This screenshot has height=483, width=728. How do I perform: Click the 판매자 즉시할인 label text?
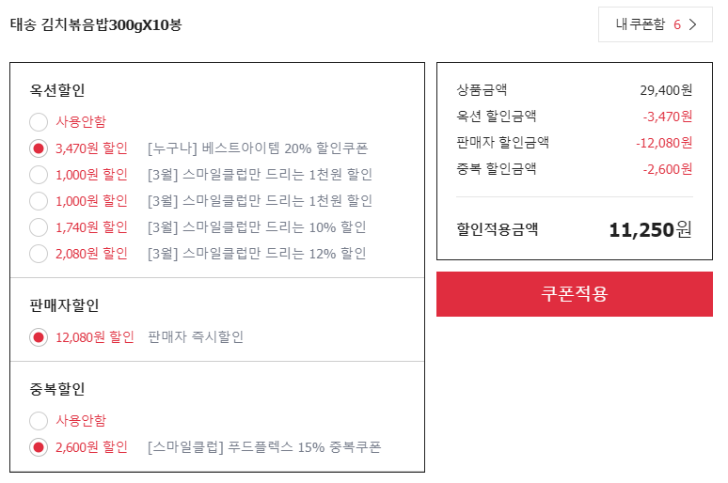coord(196,336)
